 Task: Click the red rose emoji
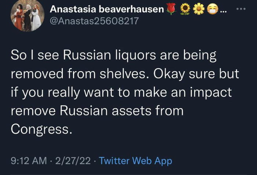click(171, 9)
